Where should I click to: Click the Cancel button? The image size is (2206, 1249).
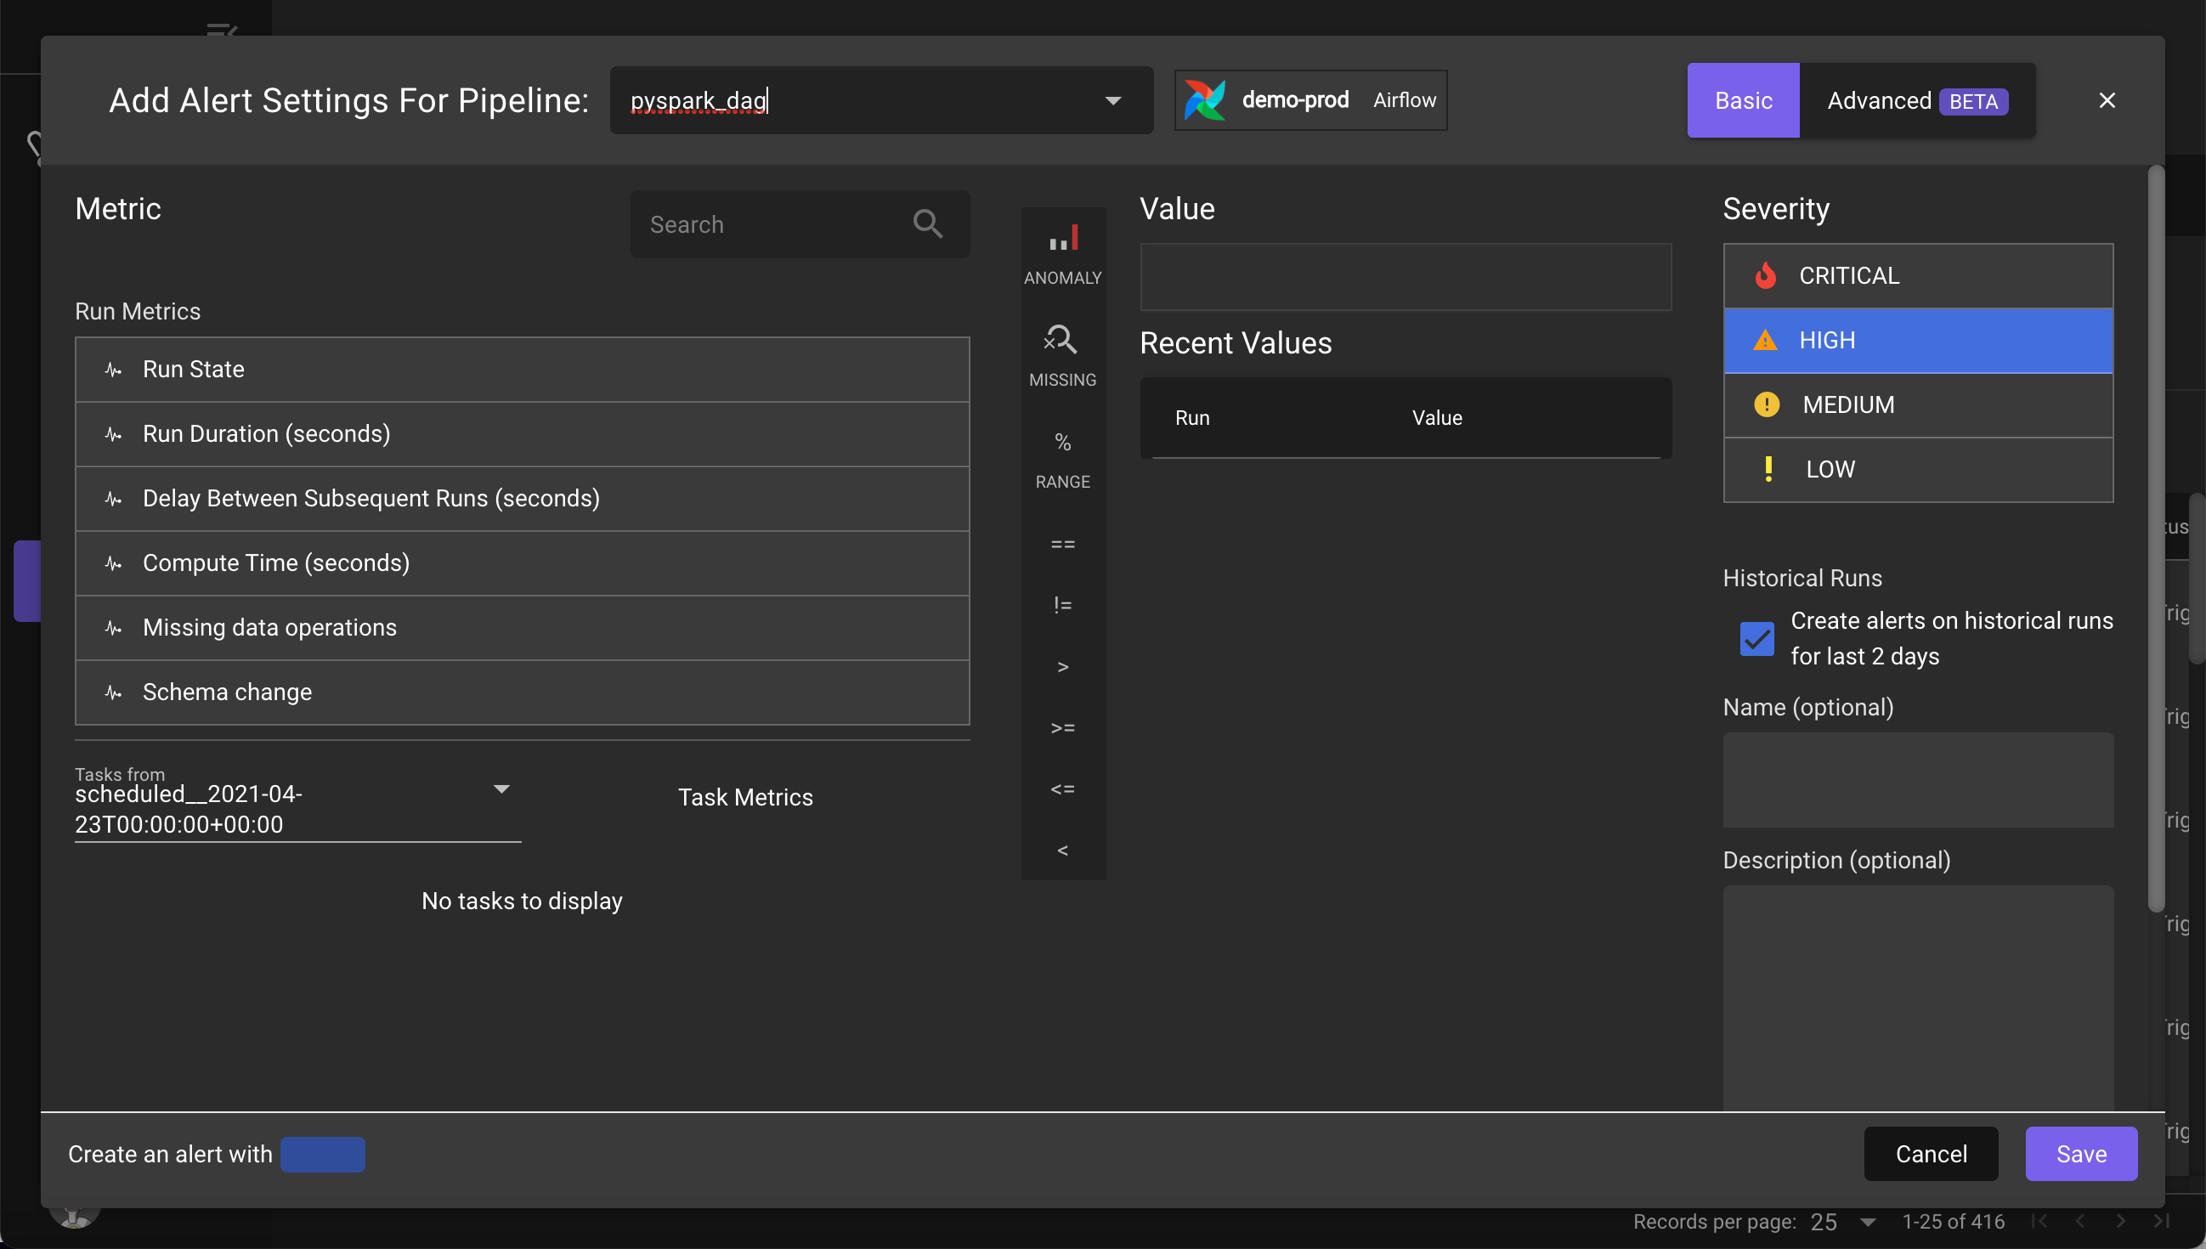1930,1154
